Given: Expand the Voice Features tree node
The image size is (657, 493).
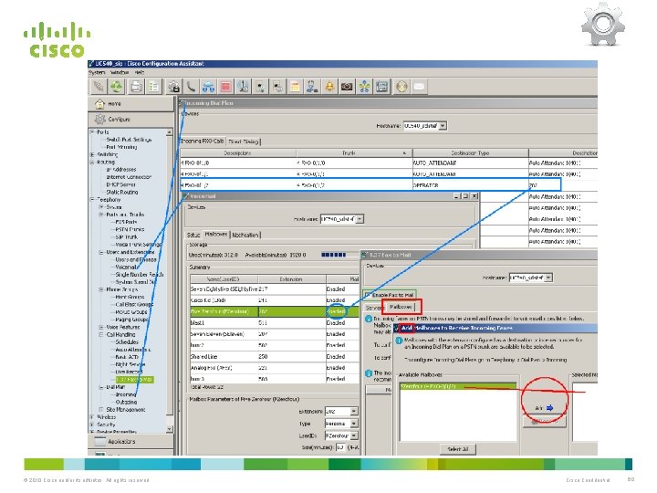Looking at the screenshot, I should coord(101,327).
